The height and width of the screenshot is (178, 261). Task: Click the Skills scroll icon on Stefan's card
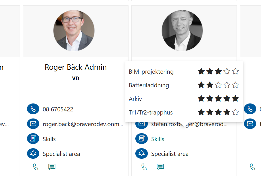tap(142, 139)
